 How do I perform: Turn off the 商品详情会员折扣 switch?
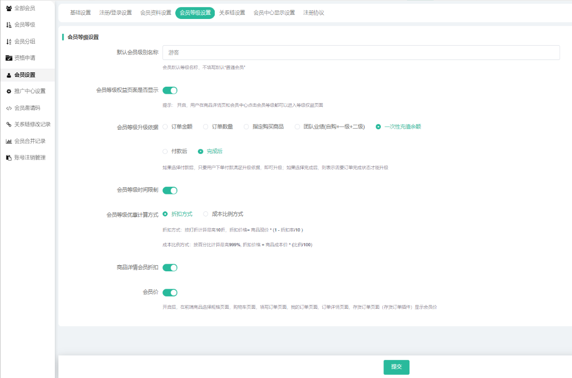pyautogui.click(x=170, y=267)
